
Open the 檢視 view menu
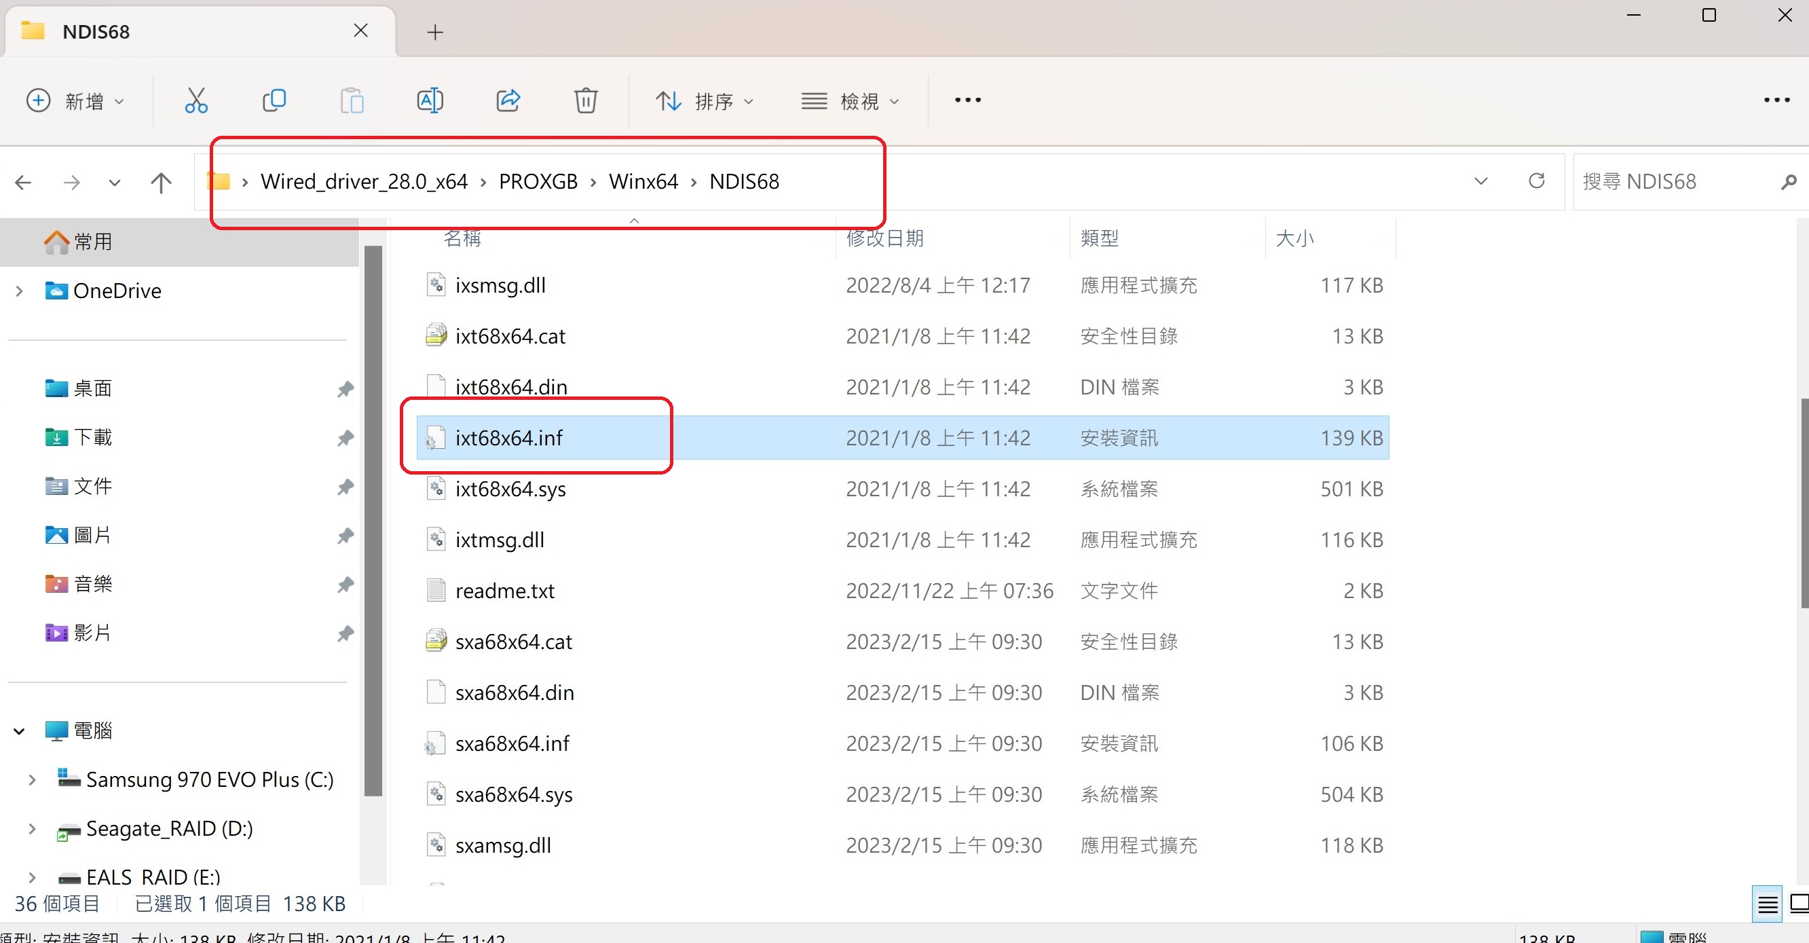(850, 100)
